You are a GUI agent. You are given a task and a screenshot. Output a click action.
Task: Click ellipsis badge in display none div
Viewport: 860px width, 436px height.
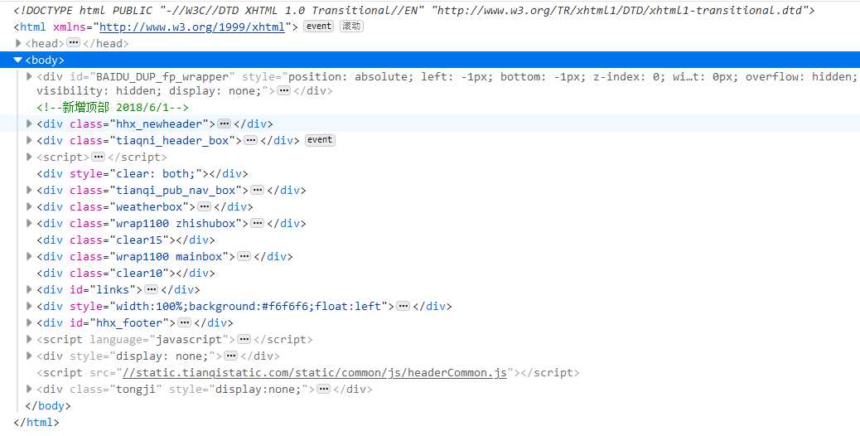pyautogui.click(x=231, y=356)
